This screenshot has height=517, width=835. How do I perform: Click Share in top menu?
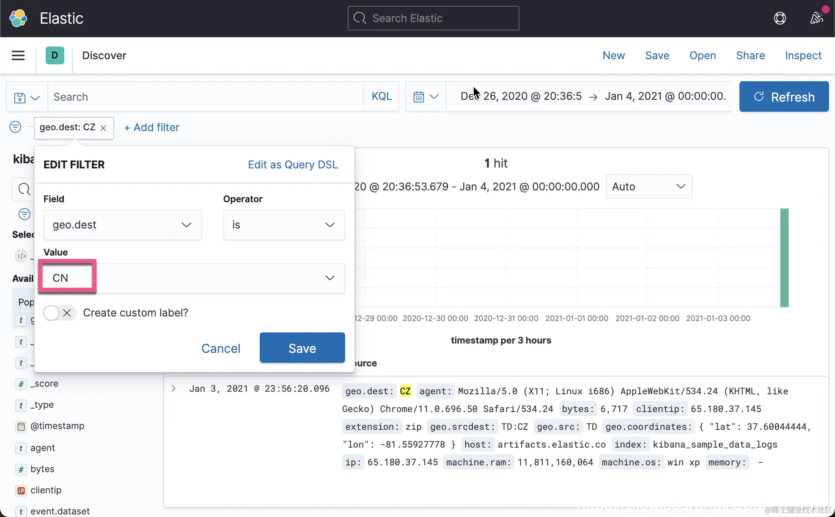(x=750, y=55)
